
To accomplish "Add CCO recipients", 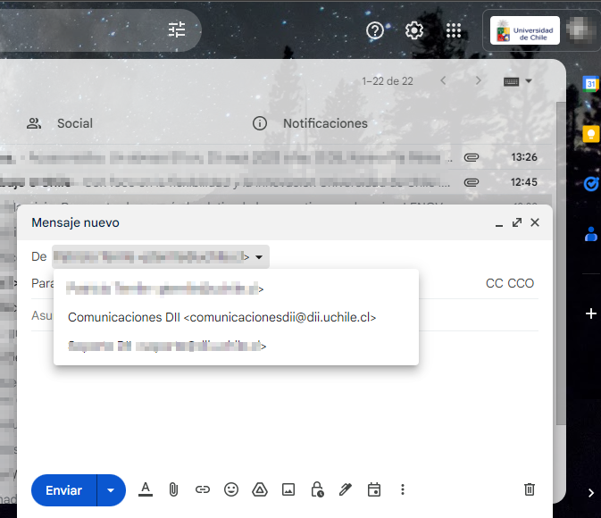I will (521, 283).
